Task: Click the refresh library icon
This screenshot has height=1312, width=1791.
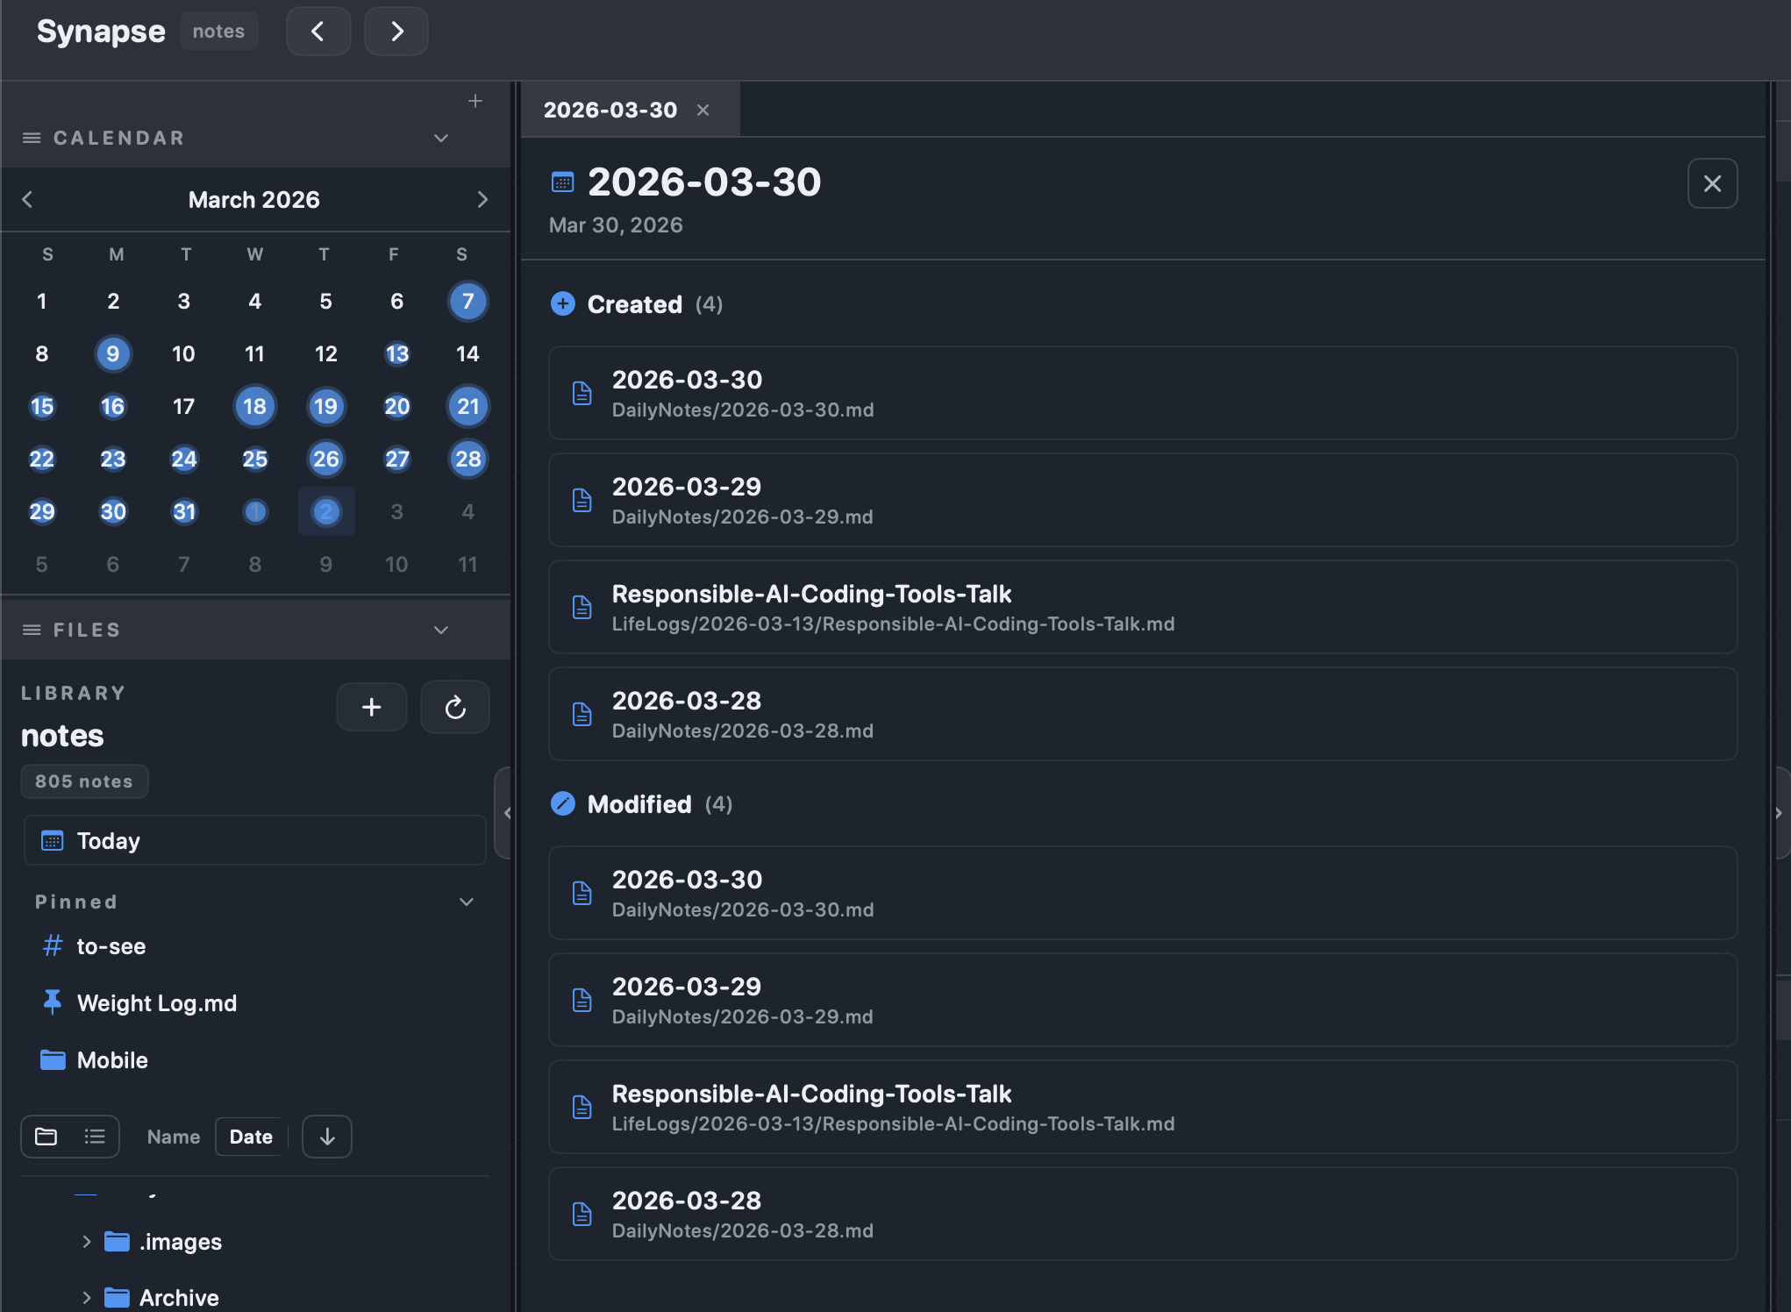Action: click(454, 707)
